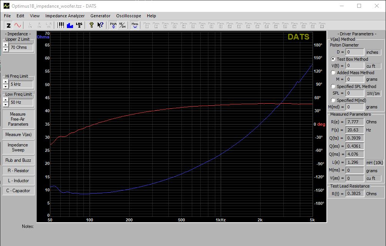Click the mH (10k) inductance unit button
The image size is (386, 246).
tap(374, 162)
